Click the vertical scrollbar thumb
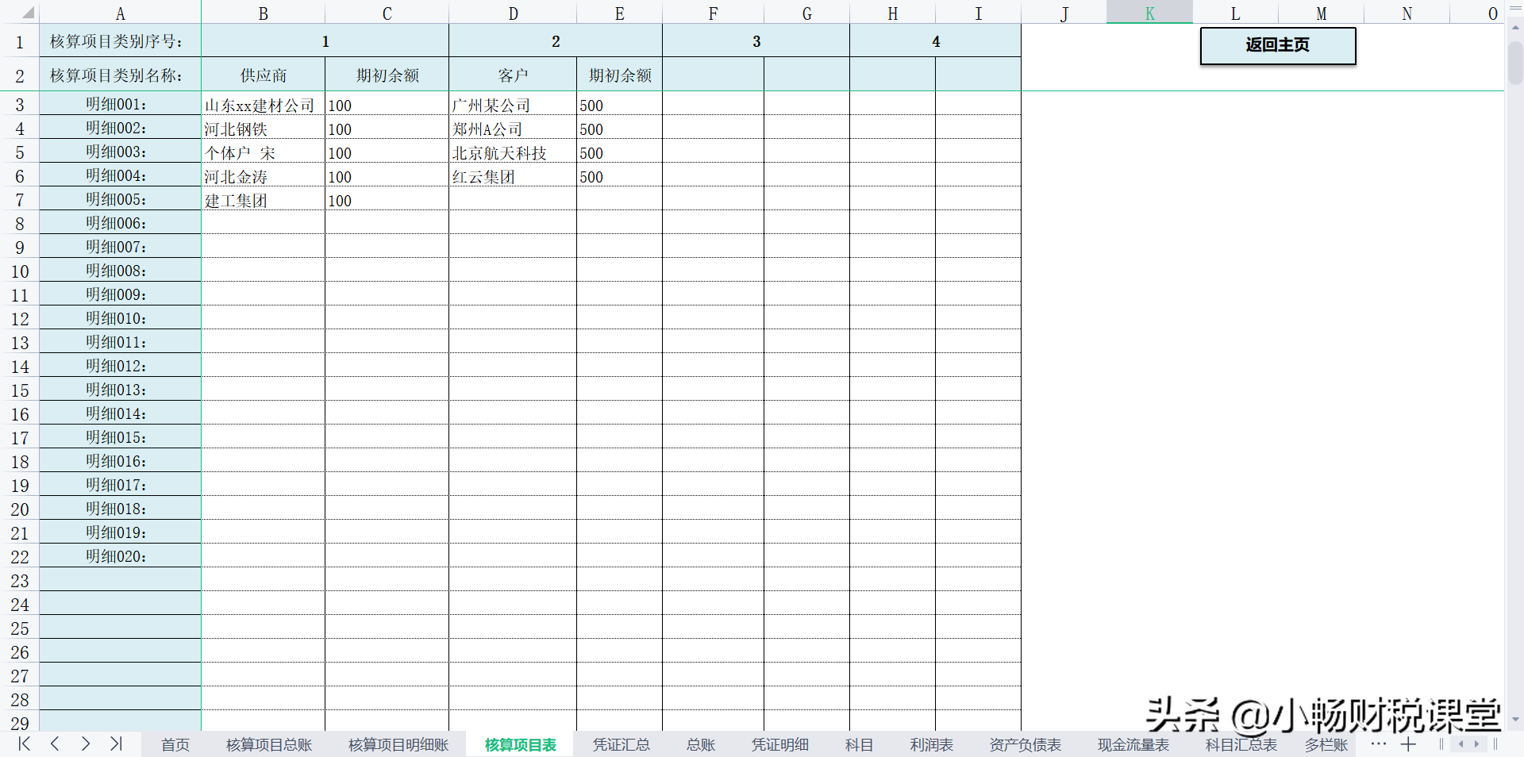Viewport: 1524px width, 757px height. pos(1515,62)
